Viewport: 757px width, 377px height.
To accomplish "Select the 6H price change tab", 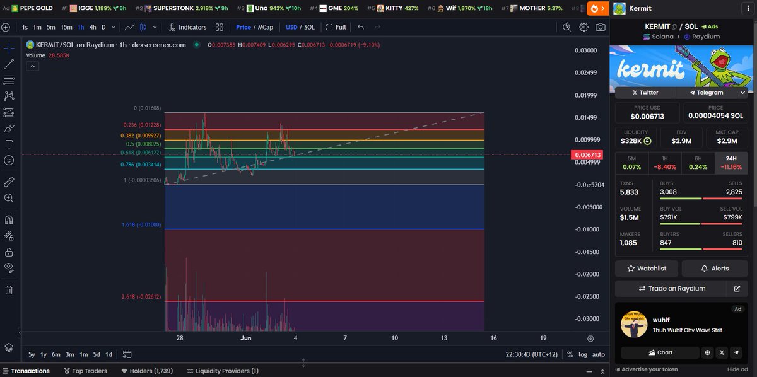I will click(698, 163).
